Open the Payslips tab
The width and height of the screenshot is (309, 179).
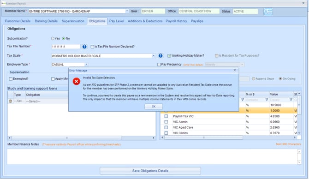point(197,21)
